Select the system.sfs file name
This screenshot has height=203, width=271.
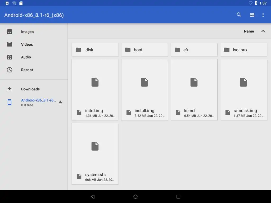tap(95, 174)
